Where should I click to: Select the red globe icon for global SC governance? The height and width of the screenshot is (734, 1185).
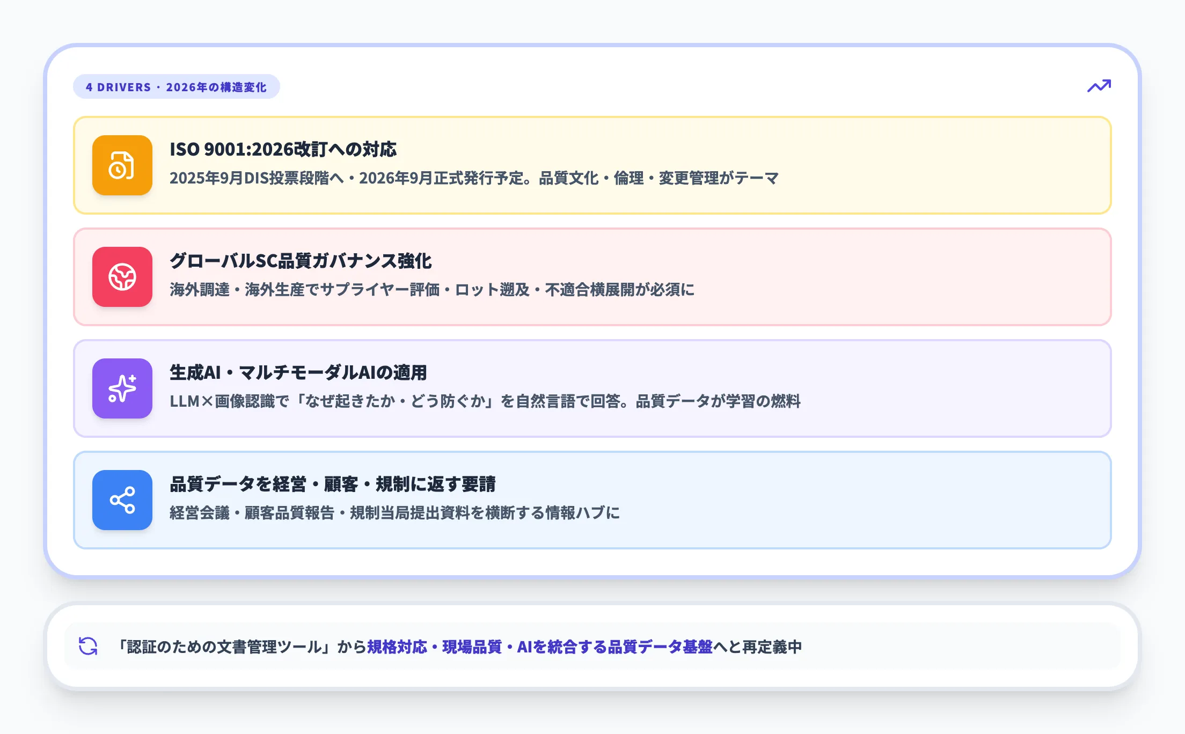point(122,277)
